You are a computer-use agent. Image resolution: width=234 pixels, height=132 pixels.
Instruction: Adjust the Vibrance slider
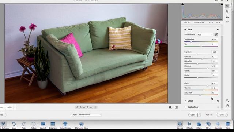tap(203, 90)
